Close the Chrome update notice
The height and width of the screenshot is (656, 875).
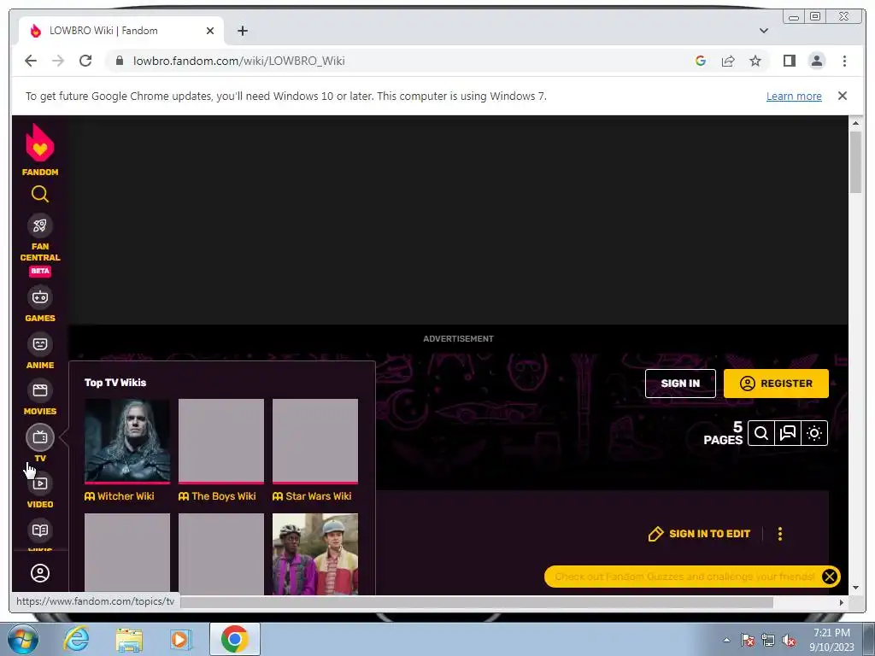click(842, 96)
